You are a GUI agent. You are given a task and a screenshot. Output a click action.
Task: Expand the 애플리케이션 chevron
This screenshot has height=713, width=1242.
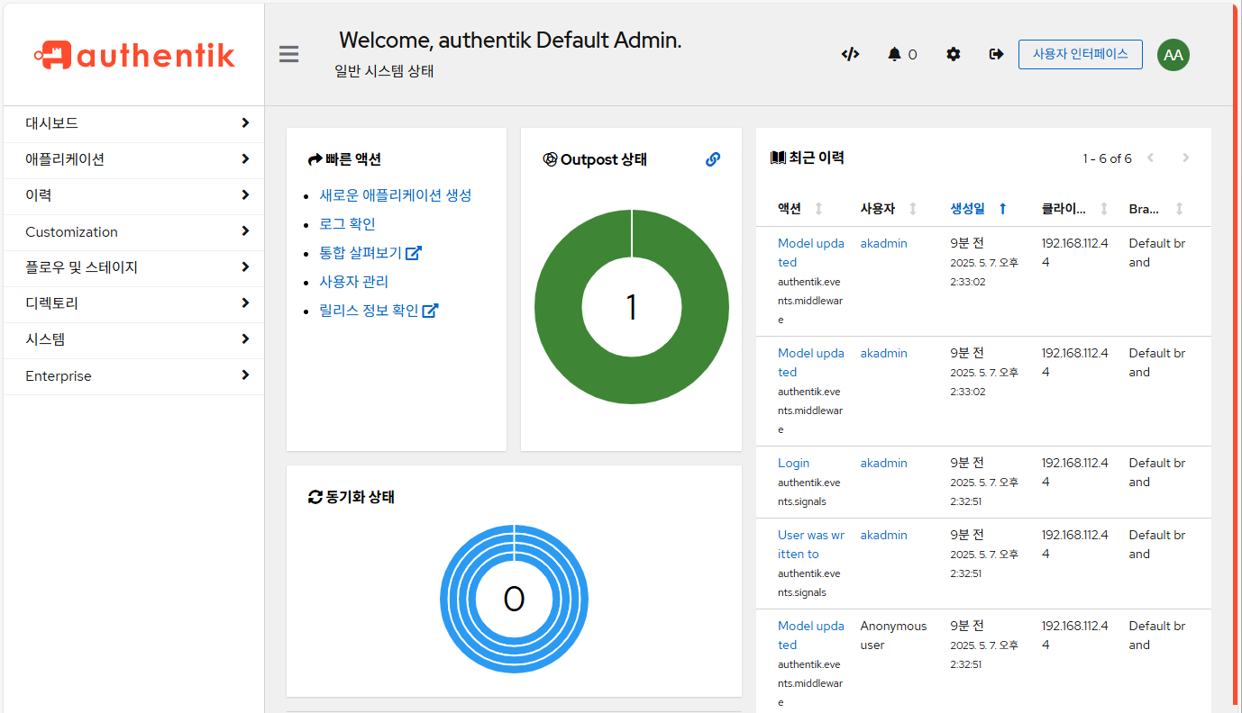[245, 159]
